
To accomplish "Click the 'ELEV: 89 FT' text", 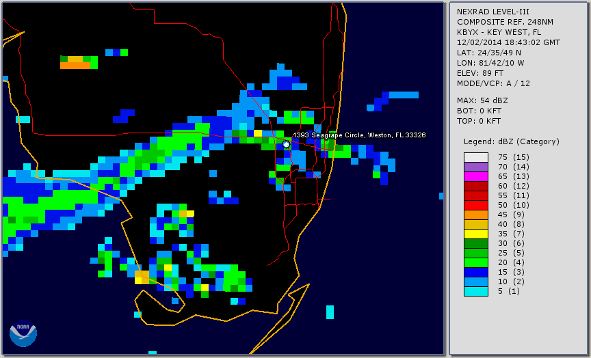I will (x=480, y=73).
